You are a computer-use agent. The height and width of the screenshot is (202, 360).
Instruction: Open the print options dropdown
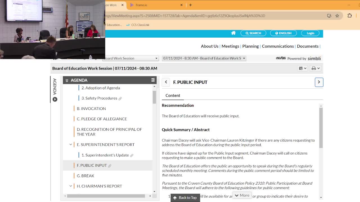click(x=316, y=68)
